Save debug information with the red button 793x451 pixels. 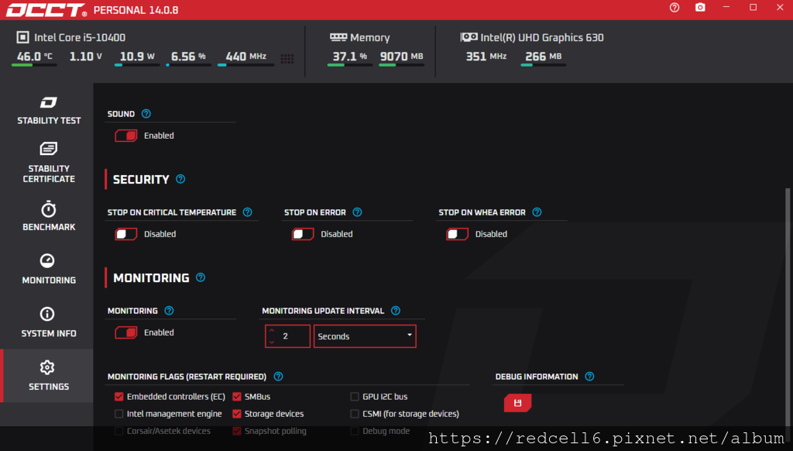click(x=517, y=403)
